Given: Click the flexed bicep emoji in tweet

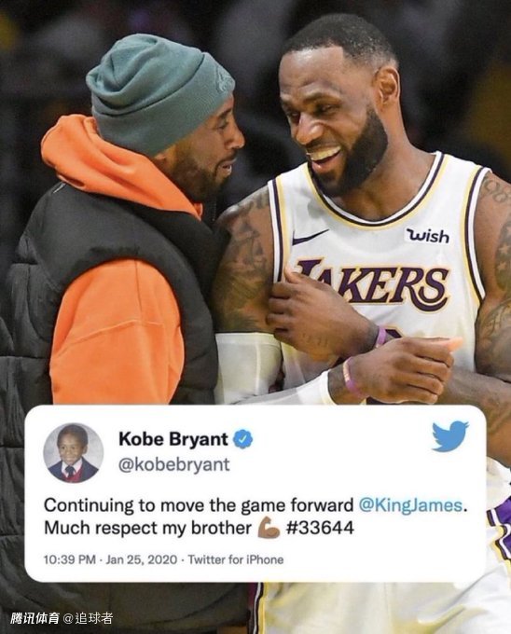Looking at the screenshot, I should coord(269,528).
